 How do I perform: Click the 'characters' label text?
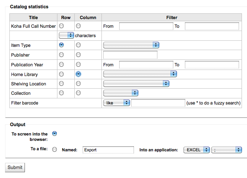[85, 36]
